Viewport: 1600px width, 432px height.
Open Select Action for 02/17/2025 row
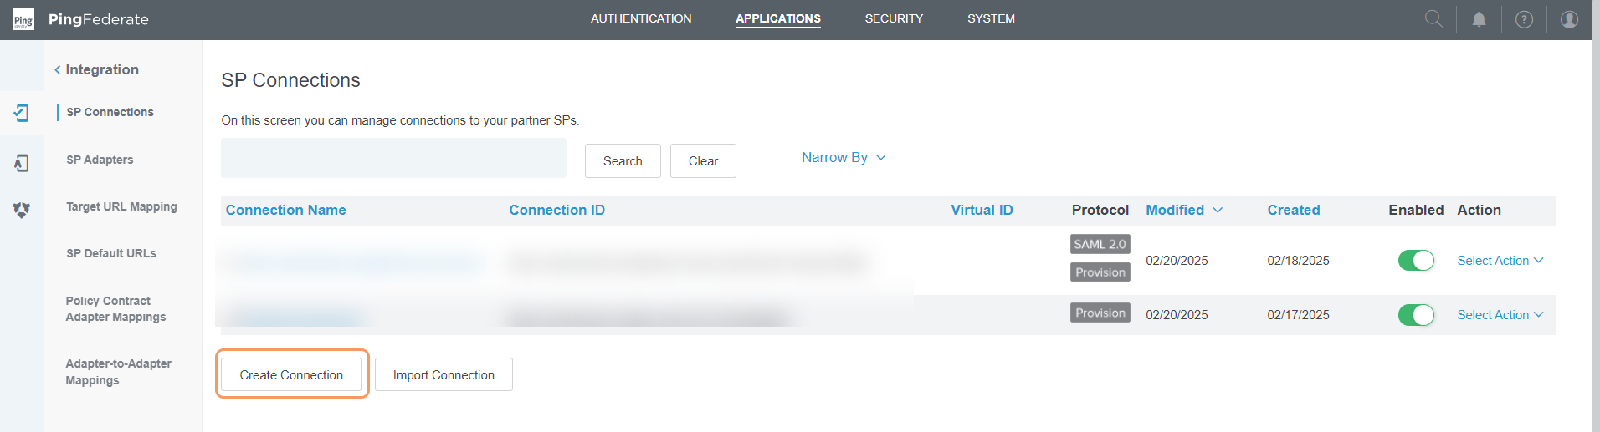pos(1500,315)
